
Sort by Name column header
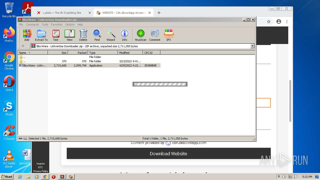click(x=33, y=53)
